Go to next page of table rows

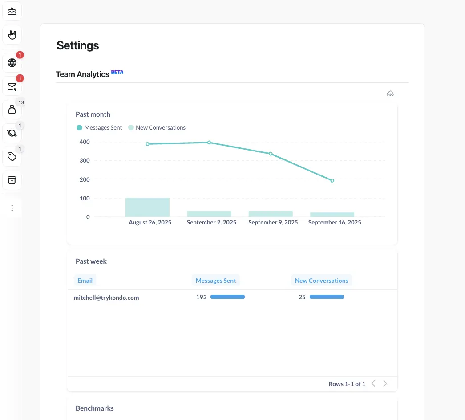tap(385, 383)
